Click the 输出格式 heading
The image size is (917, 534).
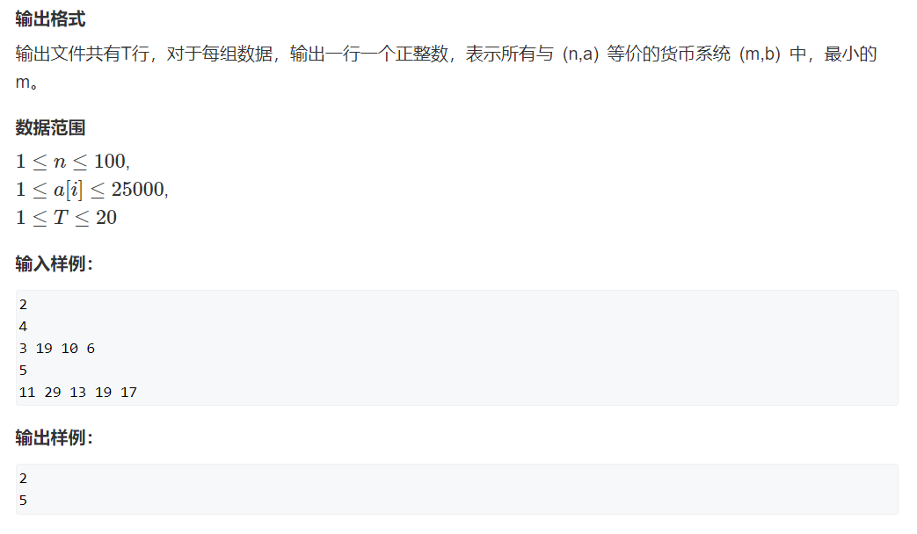point(50,19)
